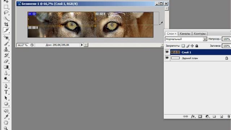Toggle lock transparent pixels
This screenshot has height=130, width=231.
tap(183, 46)
